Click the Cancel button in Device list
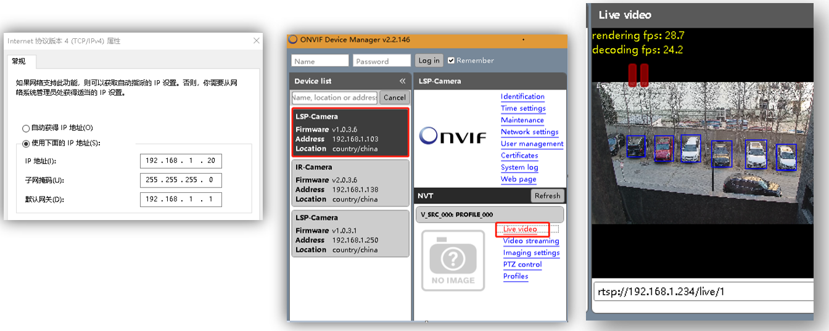 pos(394,97)
